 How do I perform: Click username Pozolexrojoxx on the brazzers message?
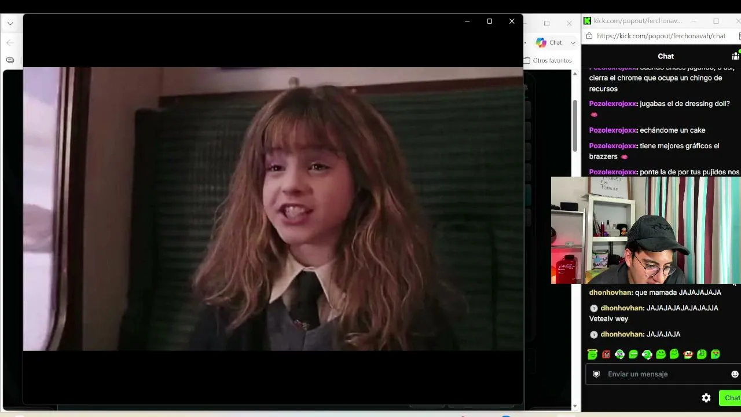coord(613,146)
